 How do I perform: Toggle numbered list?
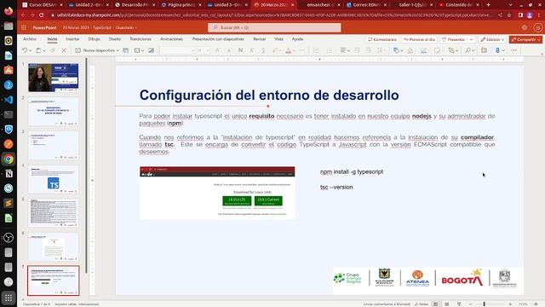pos(330,50)
